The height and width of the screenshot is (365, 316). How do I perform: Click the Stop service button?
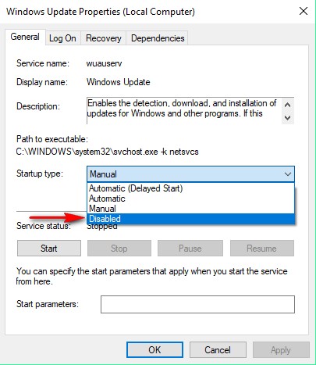click(x=119, y=249)
